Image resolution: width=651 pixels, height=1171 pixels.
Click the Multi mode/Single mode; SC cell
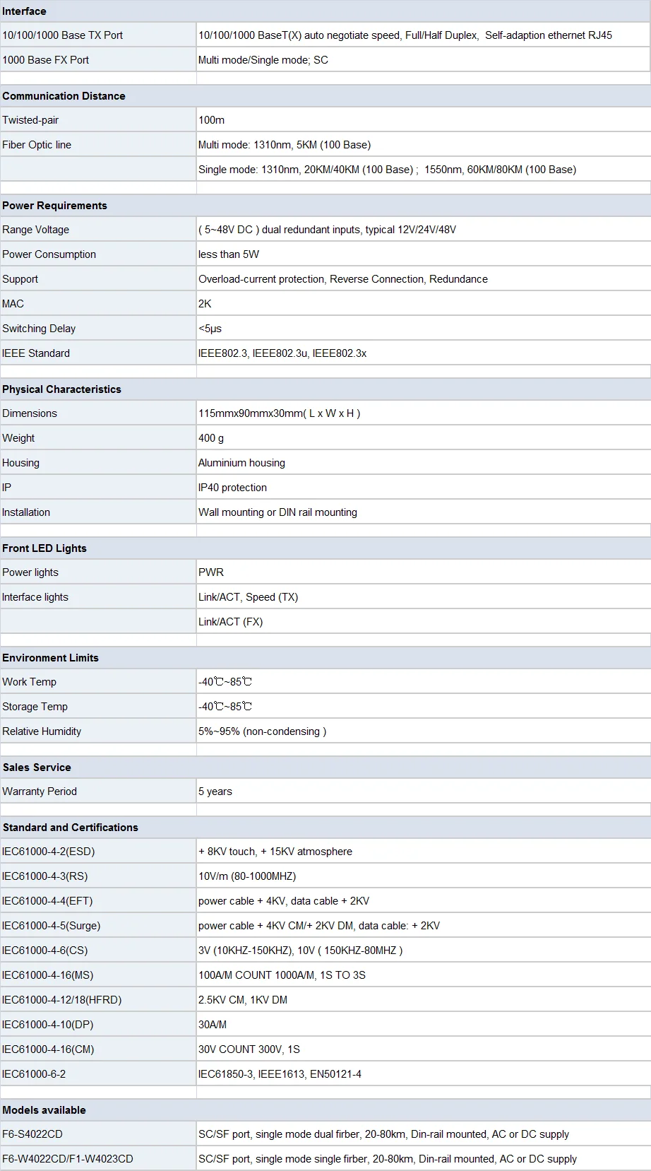(263, 60)
